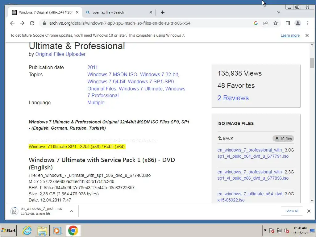This screenshot has height=237, width=316.
Task: Close the Windows 7 Original tab
Action: (77, 12)
